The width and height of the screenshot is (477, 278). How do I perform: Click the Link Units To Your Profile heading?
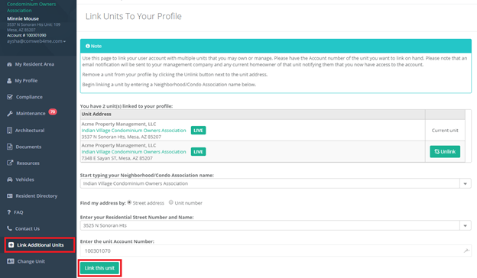coord(133,16)
